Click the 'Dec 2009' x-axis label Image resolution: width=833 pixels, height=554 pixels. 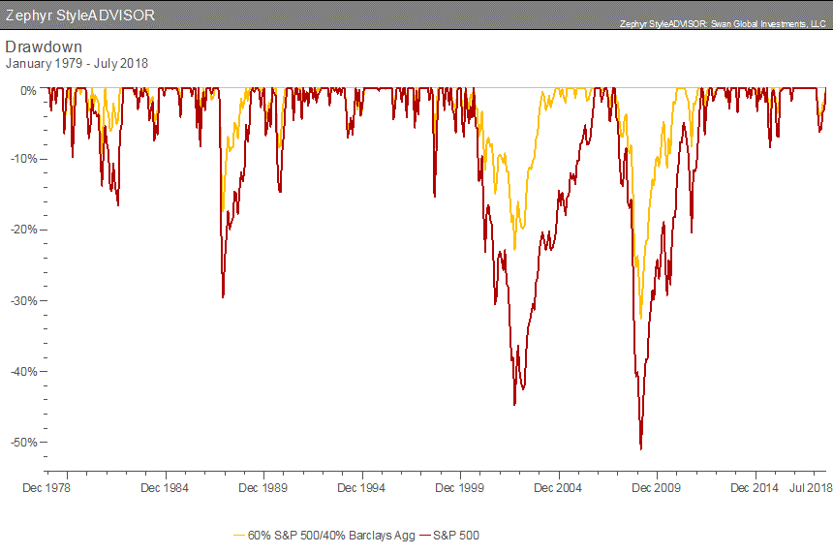[656, 487]
